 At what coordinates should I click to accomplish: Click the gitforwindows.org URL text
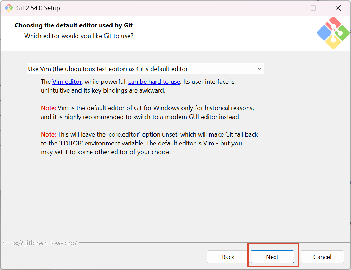tap(39, 243)
